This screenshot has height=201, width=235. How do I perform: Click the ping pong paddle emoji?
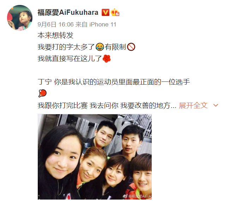(42, 93)
